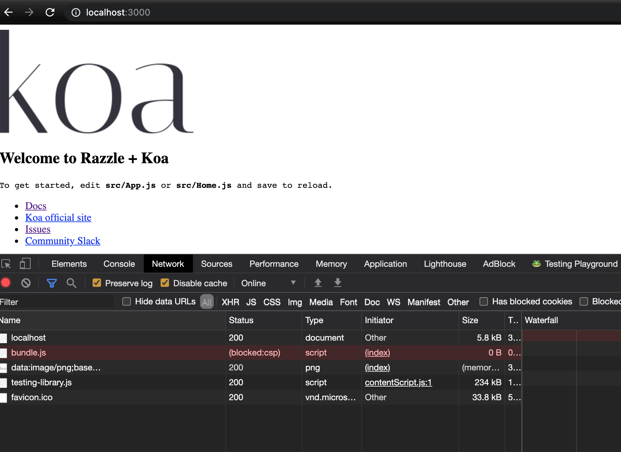Click the file icon beside favicon.ico
The height and width of the screenshot is (452, 621).
(4, 398)
